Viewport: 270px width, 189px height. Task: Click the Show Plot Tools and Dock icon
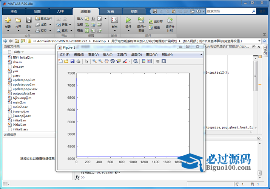pyautogui.click(x=164, y=61)
